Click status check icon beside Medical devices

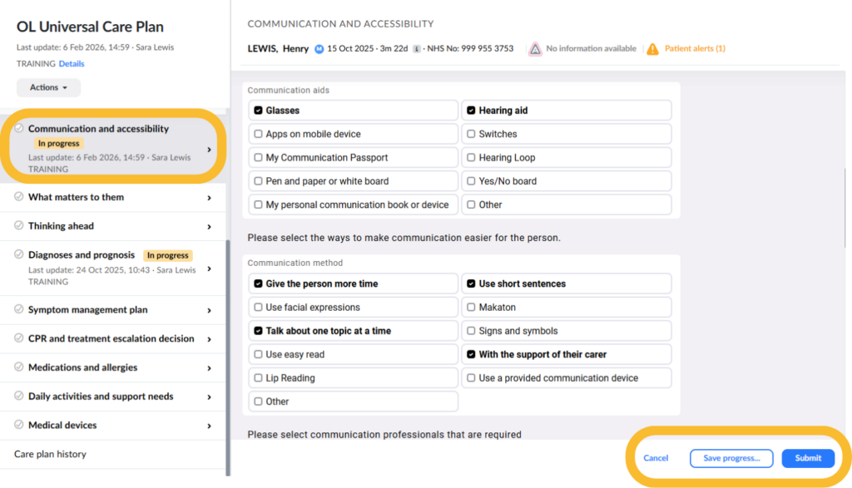(19, 425)
